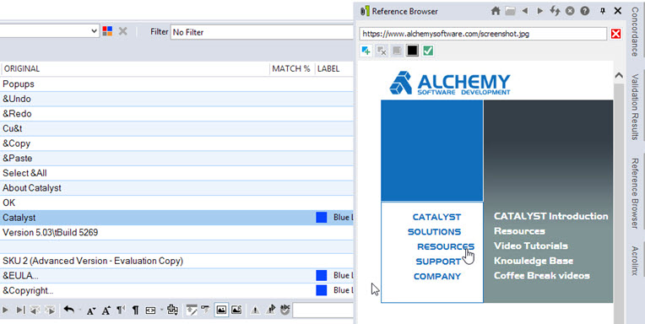
Task: Open the Validation Results side tab
Action: coord(635,107)
